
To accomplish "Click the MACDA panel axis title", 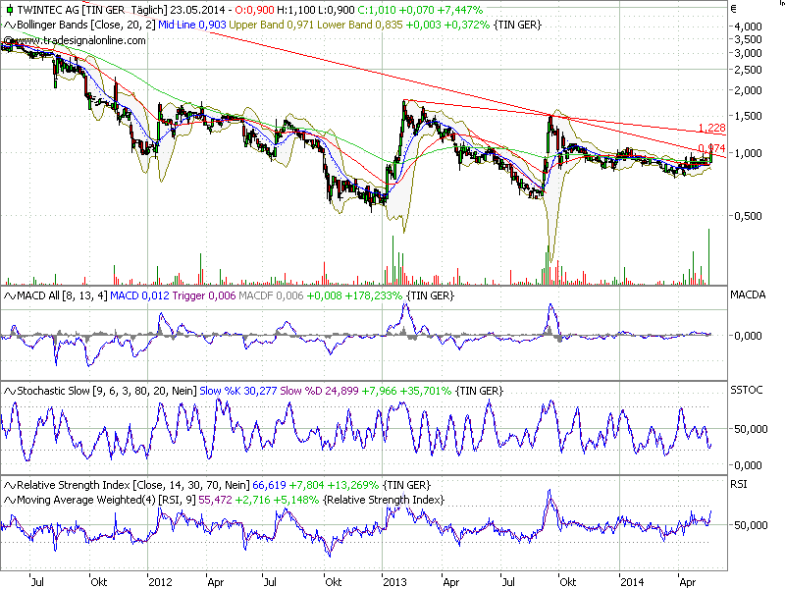I will pos(748,295).
